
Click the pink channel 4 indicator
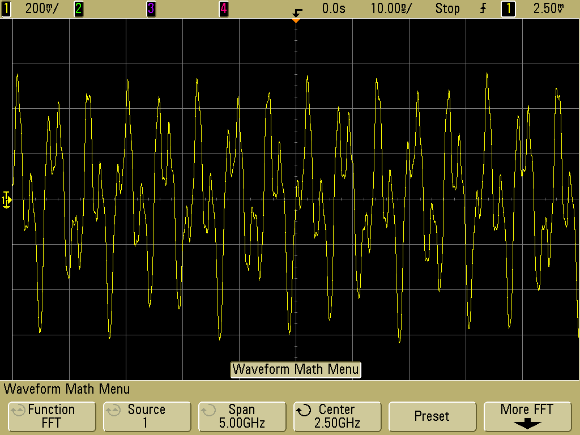pos(223,8)
